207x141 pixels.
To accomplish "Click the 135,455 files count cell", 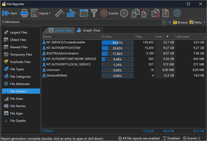I will click(x=148, y=42).
